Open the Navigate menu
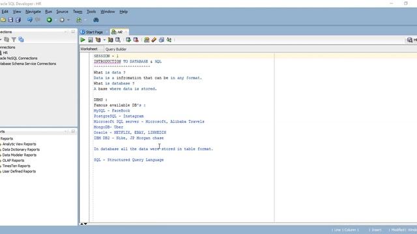The image size is (417, 234). point(33,12)
